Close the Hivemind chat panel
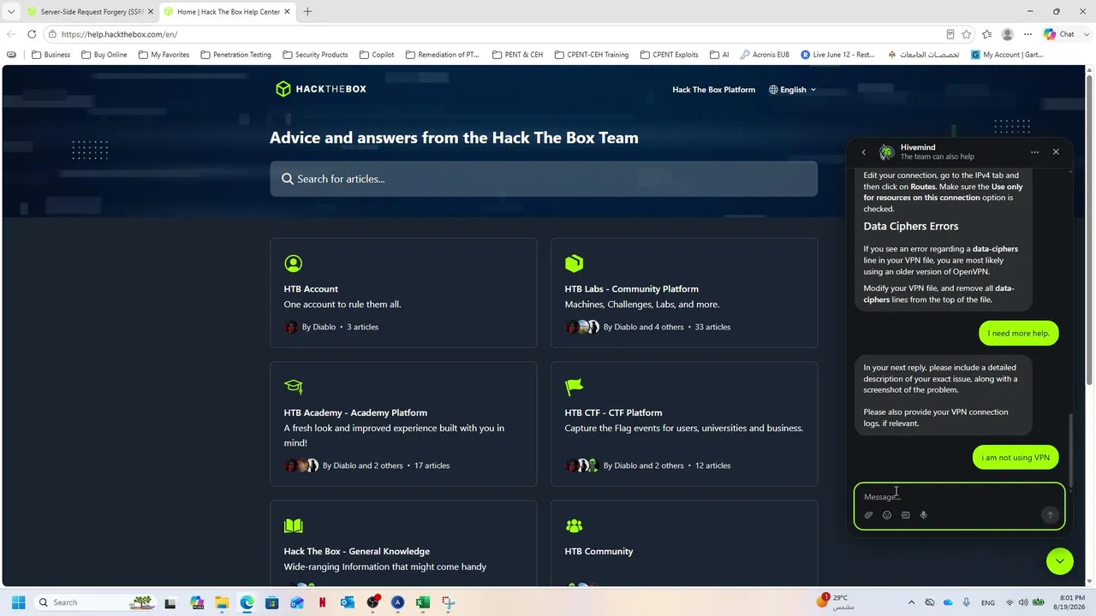Viewport: 1096px width, 616px height. 1056,152
